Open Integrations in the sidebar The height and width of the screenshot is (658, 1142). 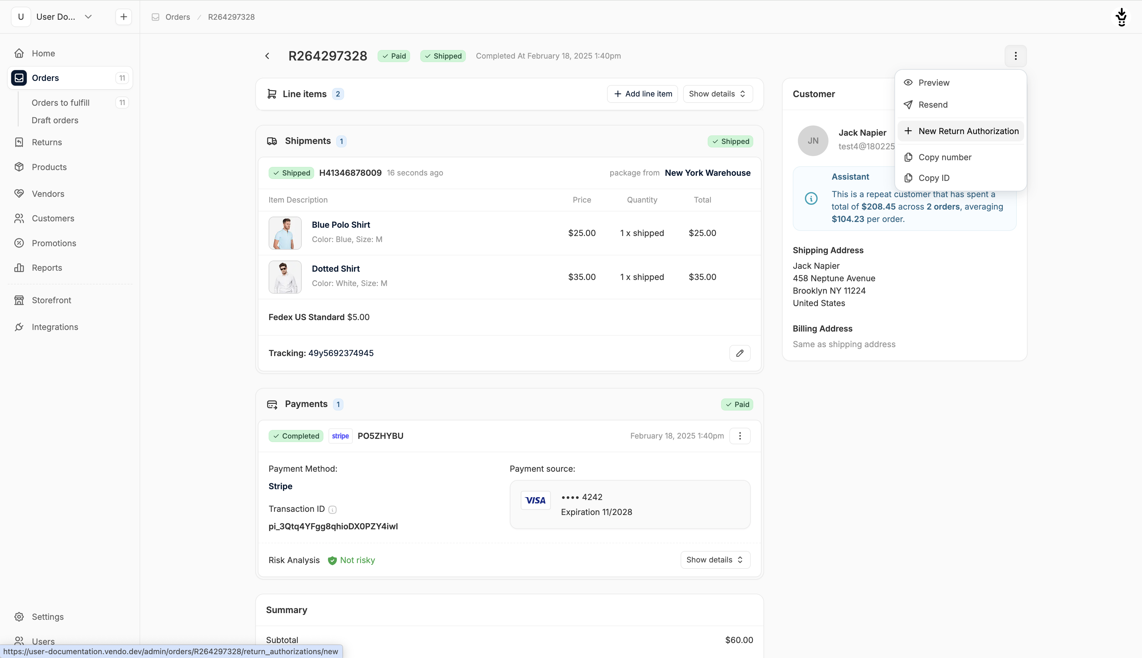pyautogui.click(x=55, y=327)
